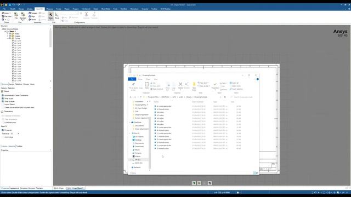Click the Undo icon in quick access toolbar
The image size is (351, 197).
[x=14, y=5]
